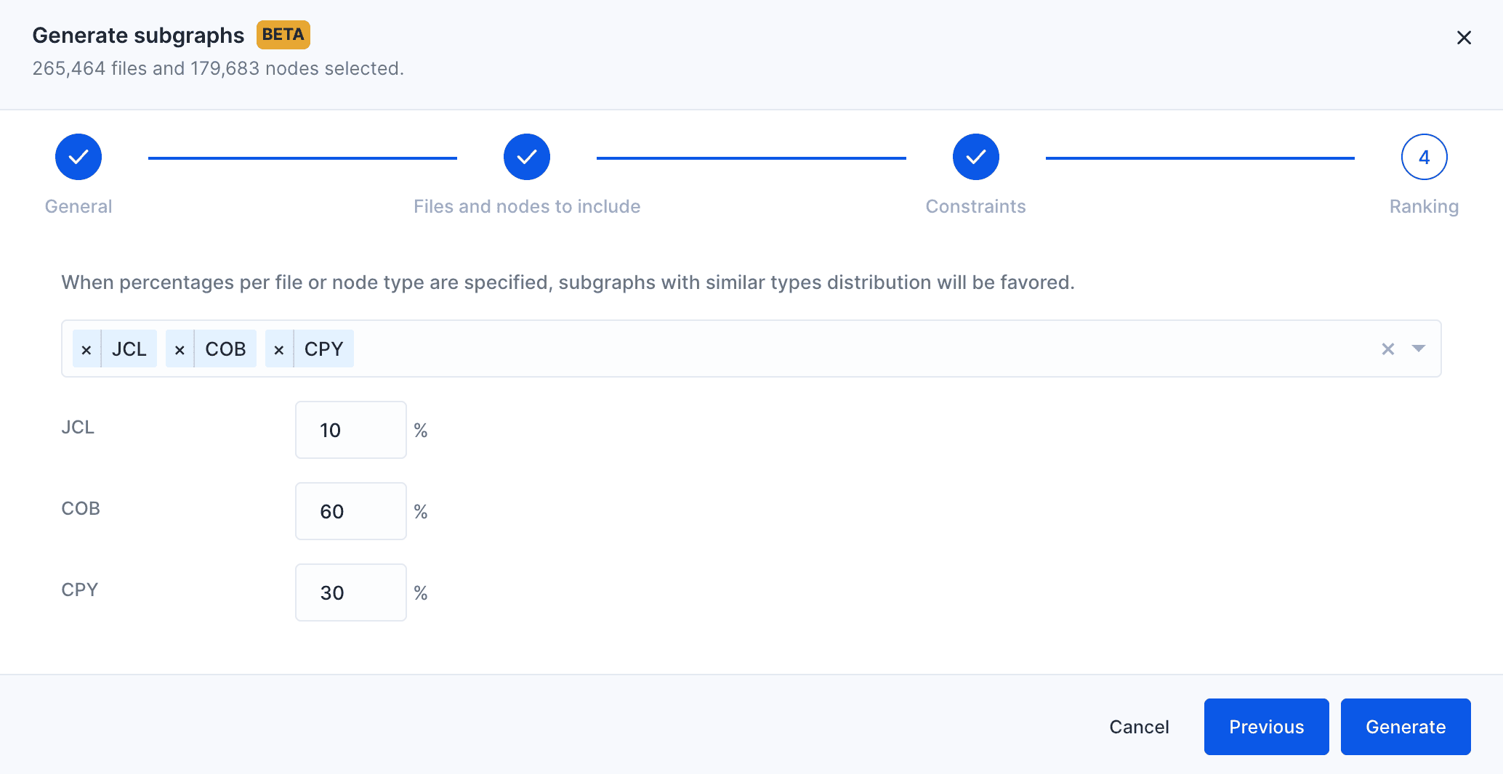The width and height of the screenshot is (1503, 774).
Task: Clear all selected types
Action: tap(1388, 349)
